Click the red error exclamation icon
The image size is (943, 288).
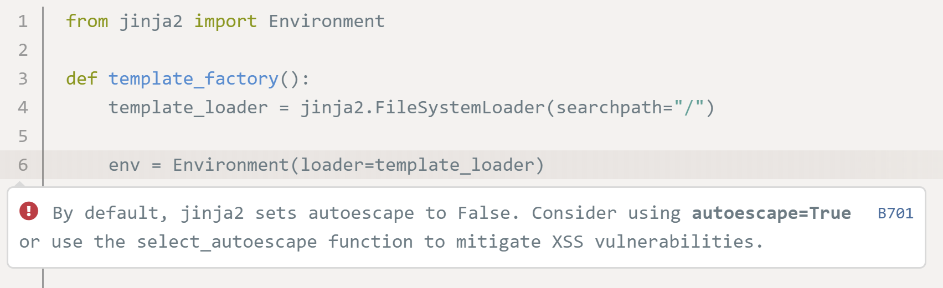pos(29,211)
